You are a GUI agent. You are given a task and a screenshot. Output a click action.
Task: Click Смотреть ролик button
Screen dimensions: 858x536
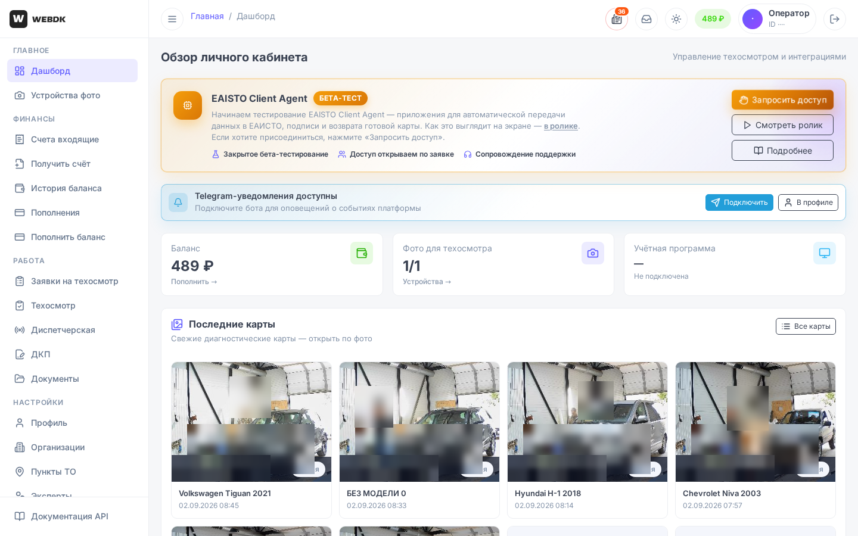pos(782,125)
